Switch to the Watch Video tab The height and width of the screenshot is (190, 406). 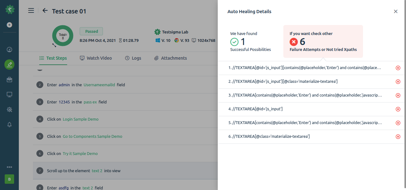pyautogui.click(x=96, y=58)
